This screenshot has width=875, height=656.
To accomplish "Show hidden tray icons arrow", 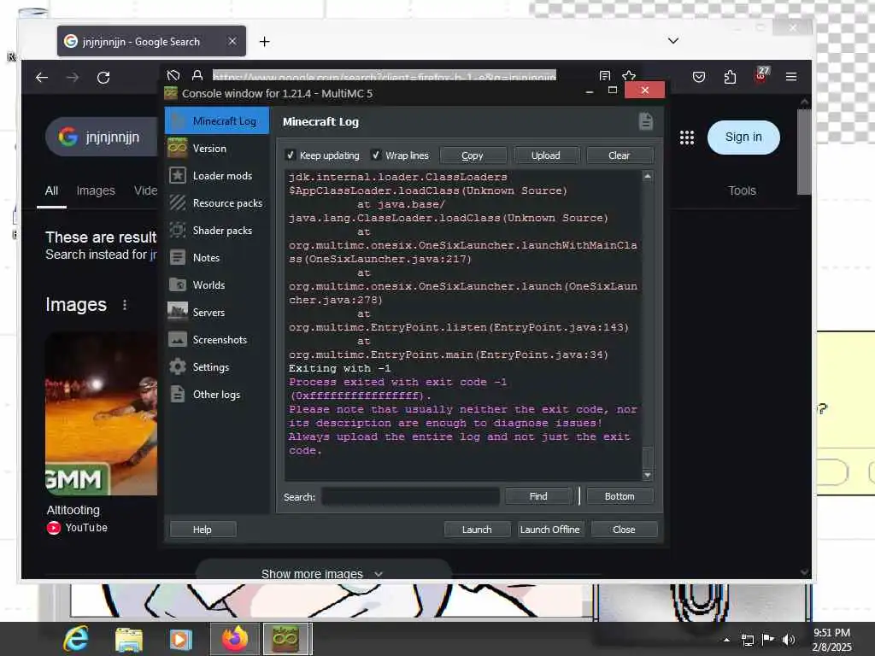I will coord(726,640).
